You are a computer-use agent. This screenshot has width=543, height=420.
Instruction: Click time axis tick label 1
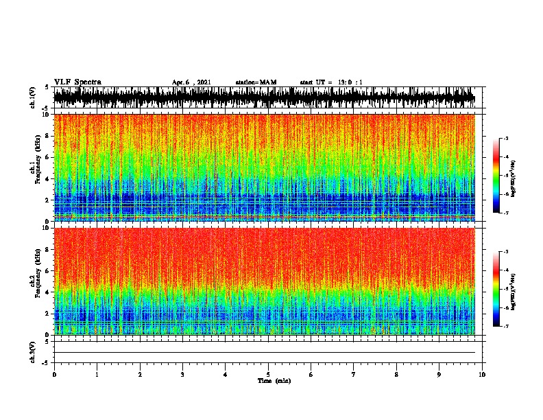[97, 375]
